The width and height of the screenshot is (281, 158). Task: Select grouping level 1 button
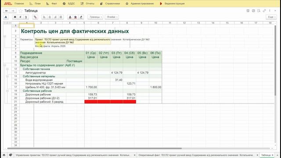tap(5, 23)
